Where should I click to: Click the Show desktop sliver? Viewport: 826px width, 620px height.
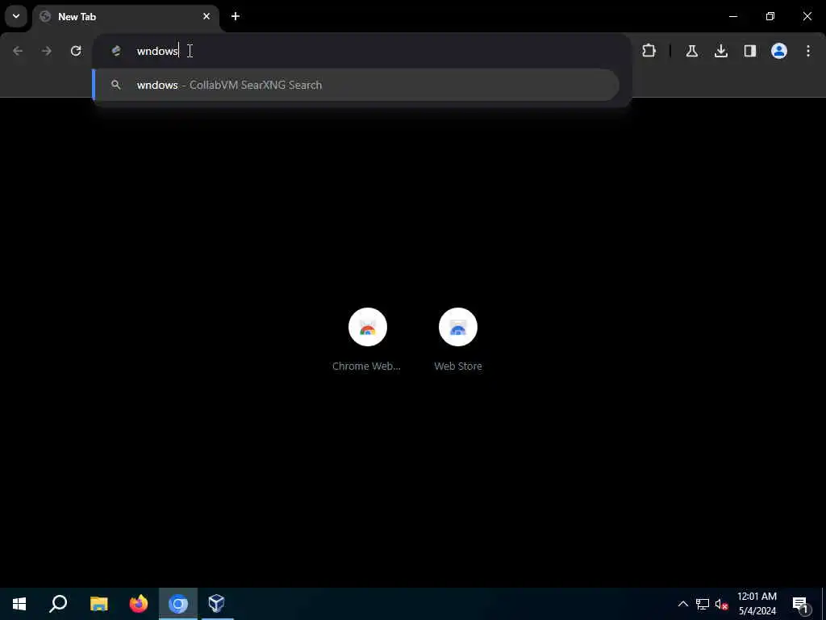click(824, 604)
